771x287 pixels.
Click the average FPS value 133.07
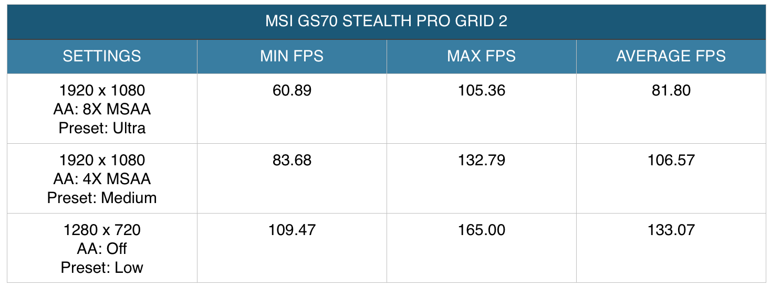click(x=671, y=230)
